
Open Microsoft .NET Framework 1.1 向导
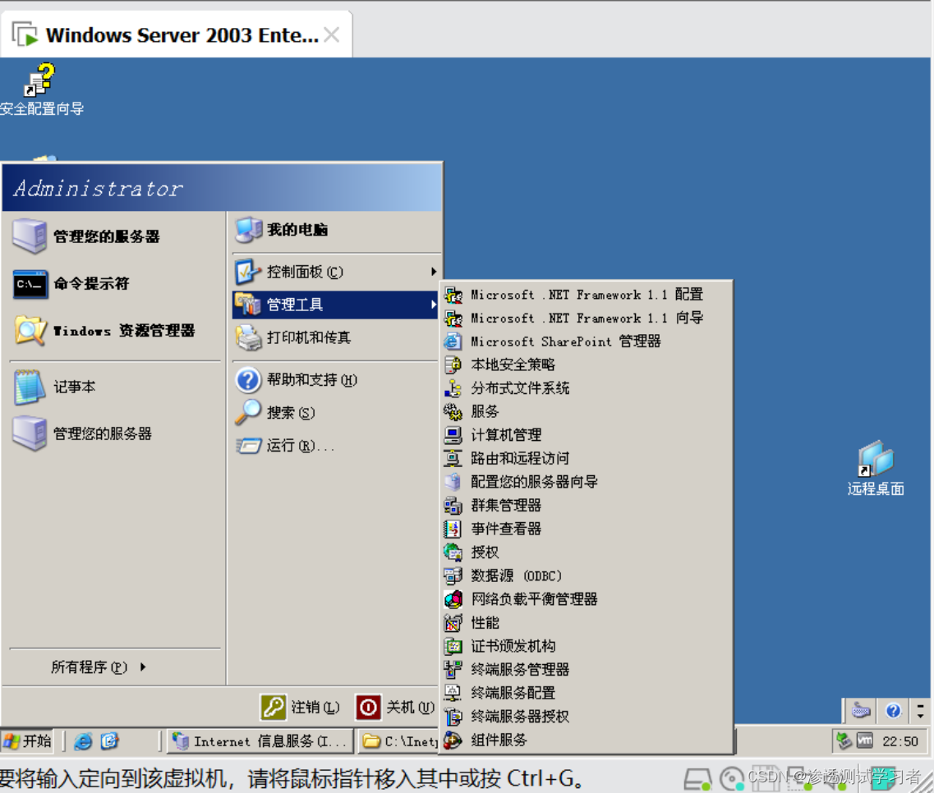click(587, 318)
